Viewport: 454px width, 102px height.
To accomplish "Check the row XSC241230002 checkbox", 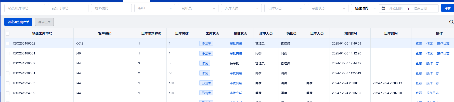I will (8, 63).
